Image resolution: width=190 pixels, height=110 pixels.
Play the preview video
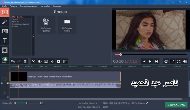150,61
